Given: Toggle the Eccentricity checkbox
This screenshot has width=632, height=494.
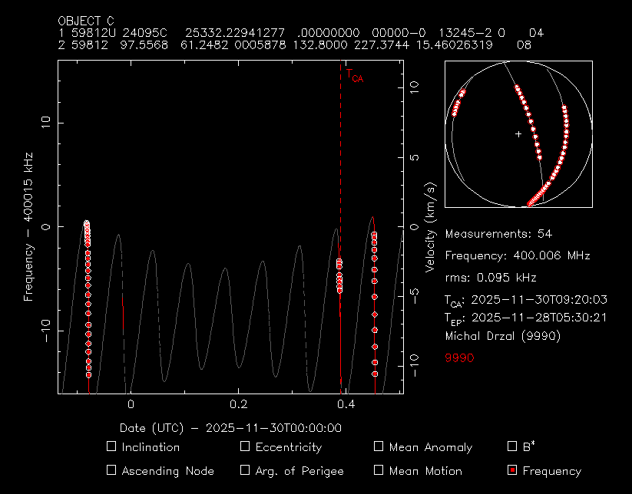Looking at the screenshot, I should click(x=245, y=447).
